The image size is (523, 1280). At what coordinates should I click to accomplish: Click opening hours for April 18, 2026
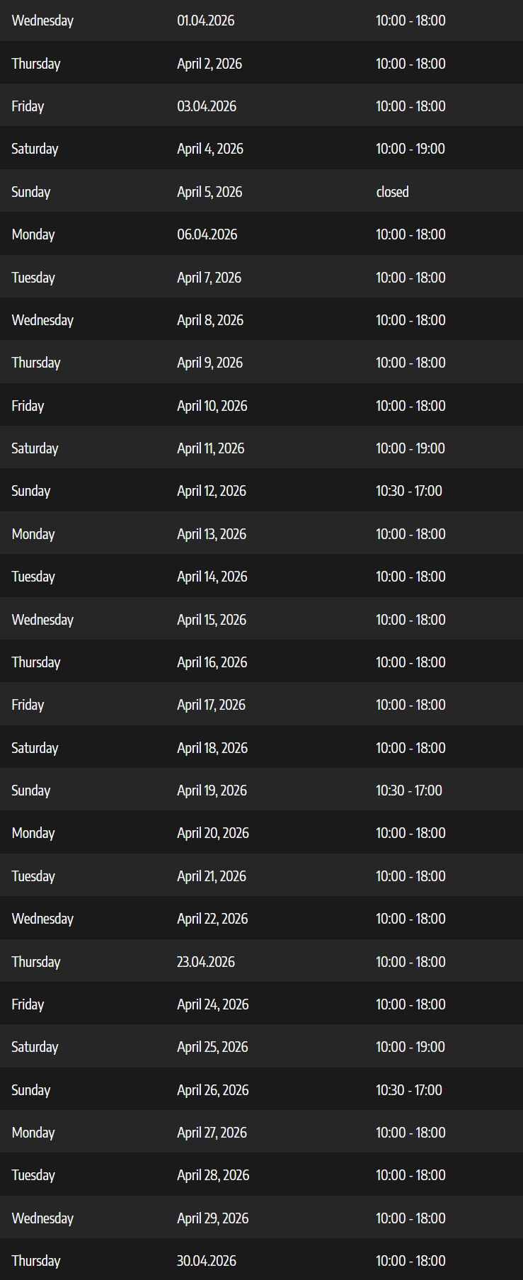point(410,748)
